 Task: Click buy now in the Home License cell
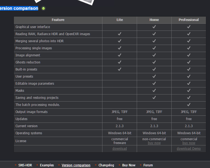154,143
